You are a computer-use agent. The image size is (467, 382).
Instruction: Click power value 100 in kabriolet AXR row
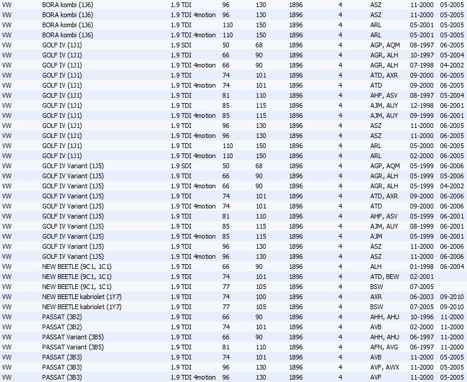pyautogui.click(x=261, y=297)
